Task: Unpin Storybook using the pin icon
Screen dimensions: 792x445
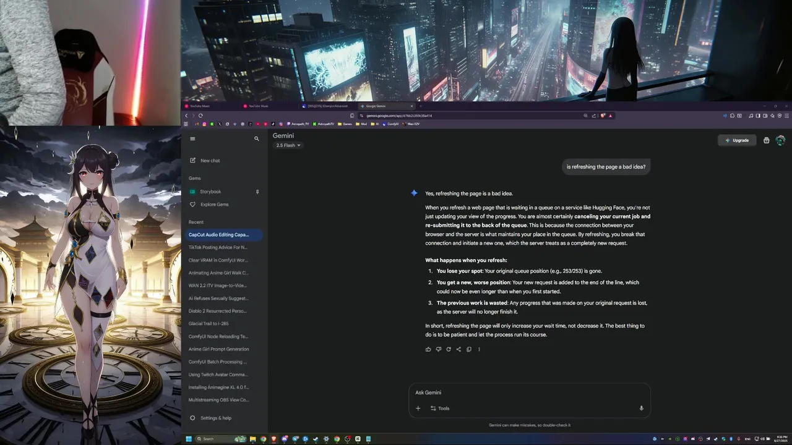Action: point(257,192)
